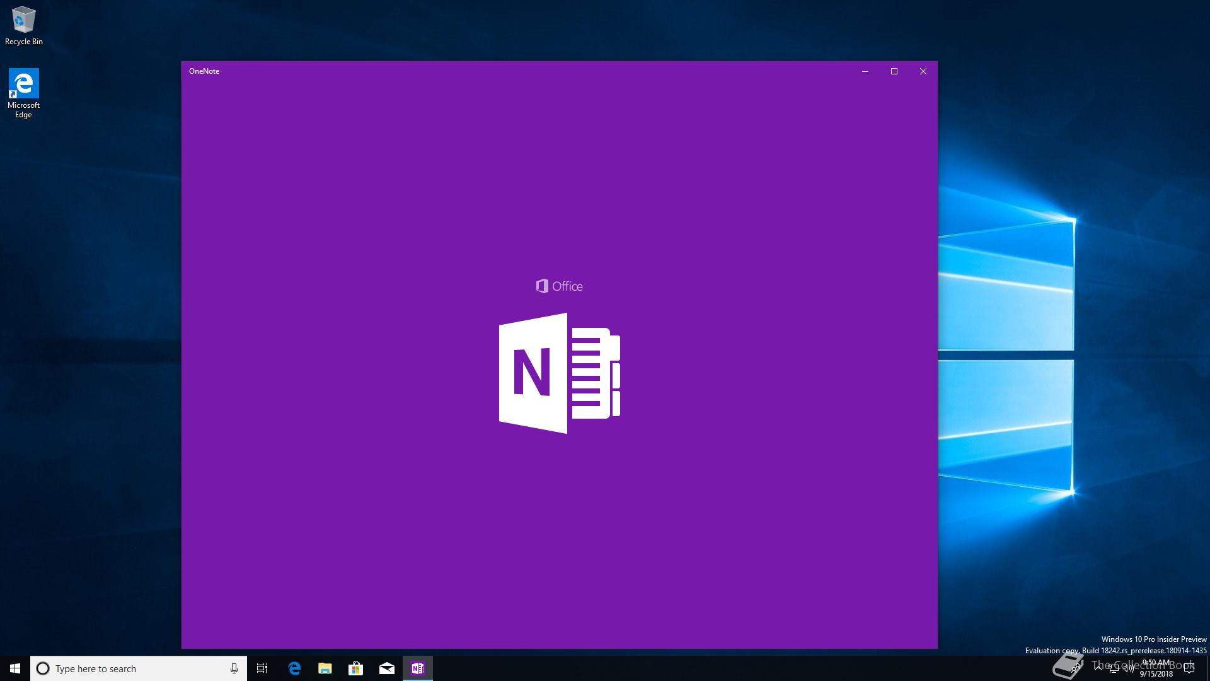The image size is (1210, 681).
Task: Open Task View from the taskbar
Action: coord(262,668)
